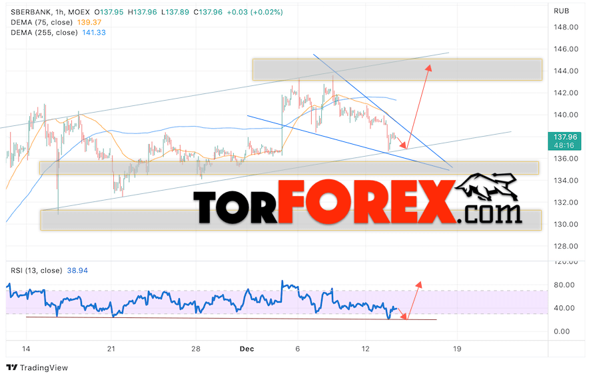This screenshot has height=378, width=591.
Task: Open the TradingView logo link
Action: pyautogui.click(x=37, y=367)
